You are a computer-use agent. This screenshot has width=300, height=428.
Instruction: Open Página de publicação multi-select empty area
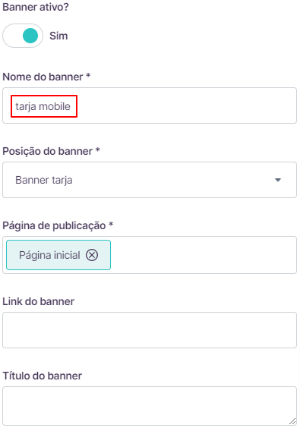(204, 255)
